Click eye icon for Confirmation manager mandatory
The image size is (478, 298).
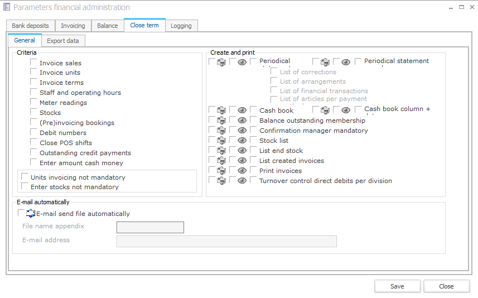(242, 130)
